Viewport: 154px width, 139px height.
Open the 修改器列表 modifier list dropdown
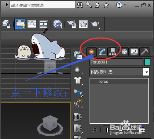120,72
